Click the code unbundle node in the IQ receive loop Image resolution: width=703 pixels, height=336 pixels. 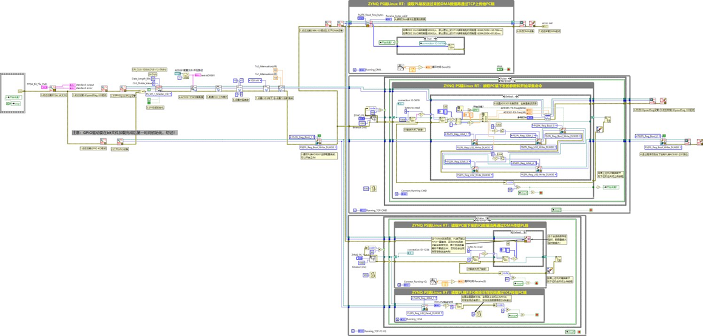click(504, 274)
